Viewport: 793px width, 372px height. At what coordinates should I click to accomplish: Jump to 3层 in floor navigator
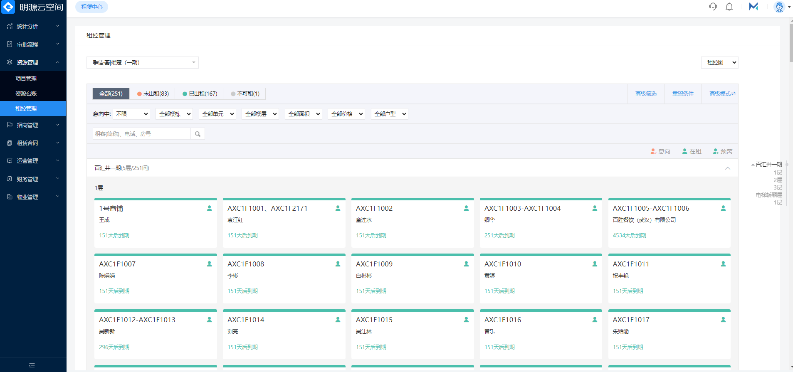click(778, 187)
